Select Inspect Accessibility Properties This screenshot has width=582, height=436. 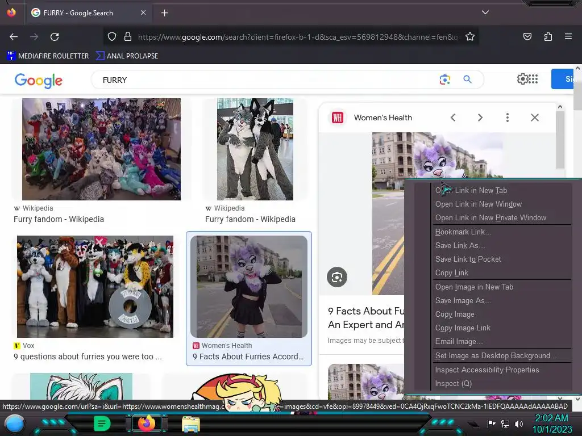point(487,370)
